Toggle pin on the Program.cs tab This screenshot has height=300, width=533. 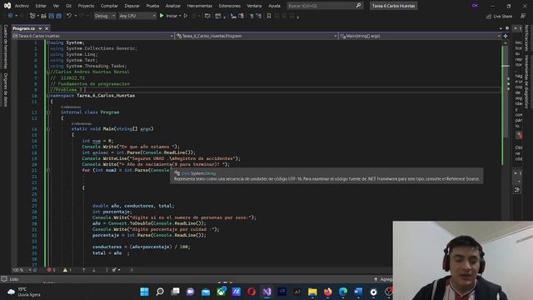[40, 28]
